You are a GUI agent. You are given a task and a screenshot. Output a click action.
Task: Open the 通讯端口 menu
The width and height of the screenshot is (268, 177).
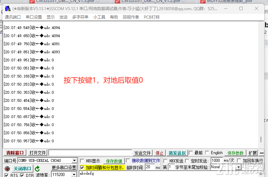click(x=12, y=17)
